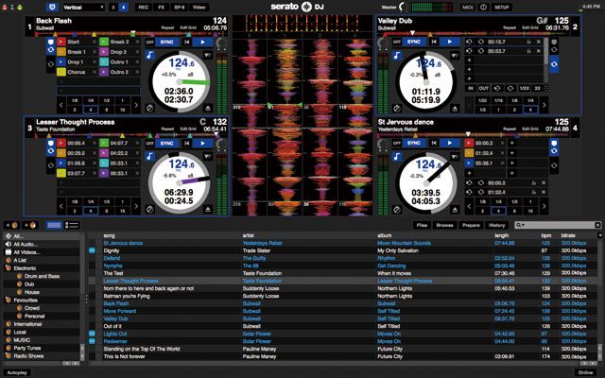Trigger deck 1 Break 2 green cue
Viewport: 605px width, 378px height.
pos(104,42)
